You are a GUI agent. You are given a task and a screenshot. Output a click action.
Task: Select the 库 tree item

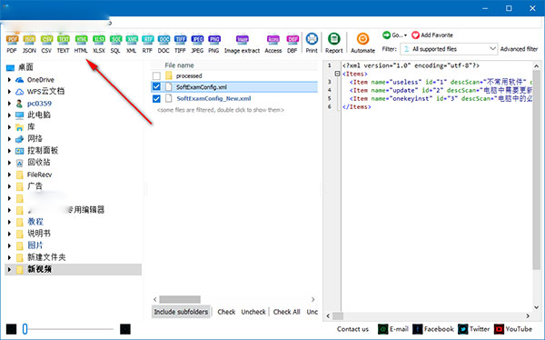[x=31, y=127]
